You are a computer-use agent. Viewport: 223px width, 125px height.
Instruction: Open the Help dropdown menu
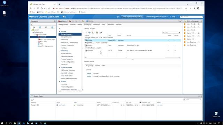(x=174, y=17)
